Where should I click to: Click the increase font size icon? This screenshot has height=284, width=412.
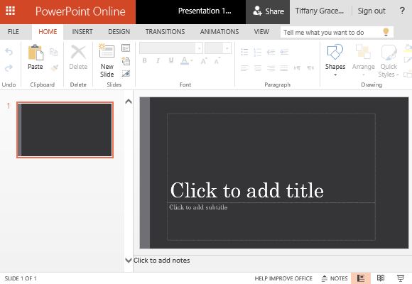[204, 60]
